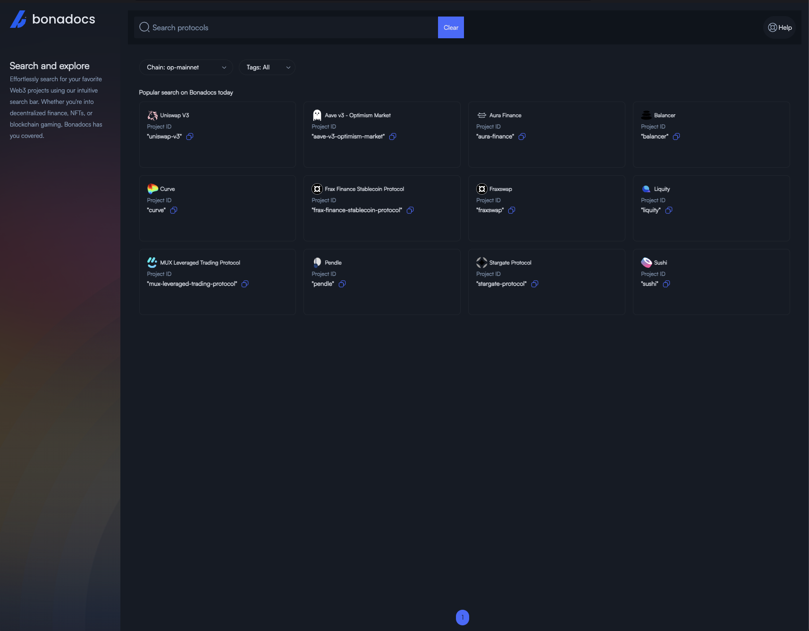Click the Help lifebuoy icon
809x631 pixels.
pos(772,27)
